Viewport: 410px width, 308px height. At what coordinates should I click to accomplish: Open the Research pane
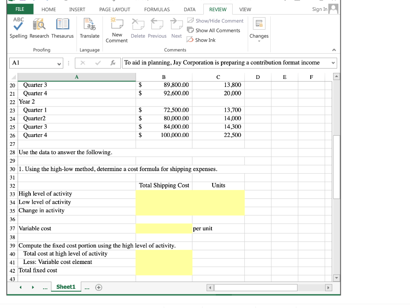[x=39, y=28]
